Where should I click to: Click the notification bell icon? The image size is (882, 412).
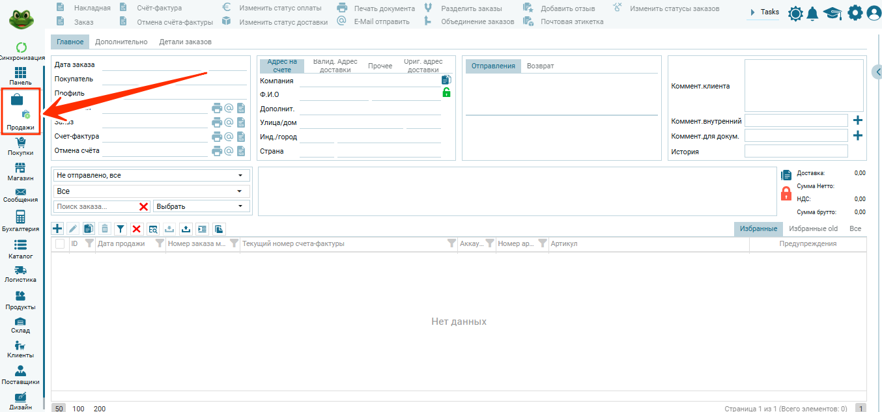pos(812,14)
